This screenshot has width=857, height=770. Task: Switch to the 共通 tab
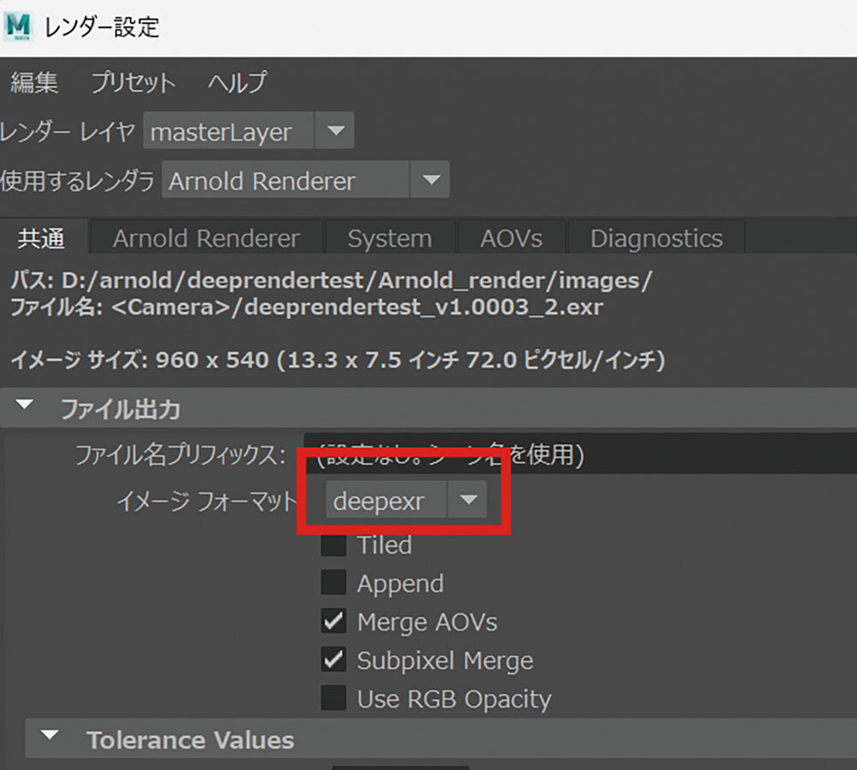41,238
